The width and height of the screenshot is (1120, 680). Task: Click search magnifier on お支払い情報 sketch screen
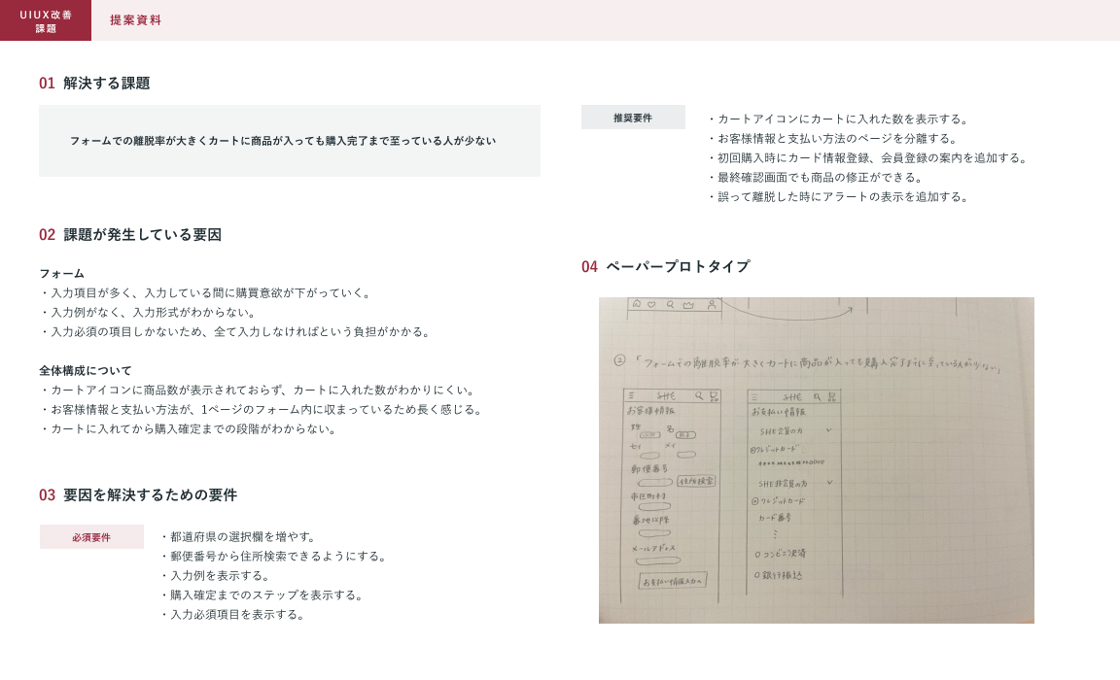click(x=817, y=397)
